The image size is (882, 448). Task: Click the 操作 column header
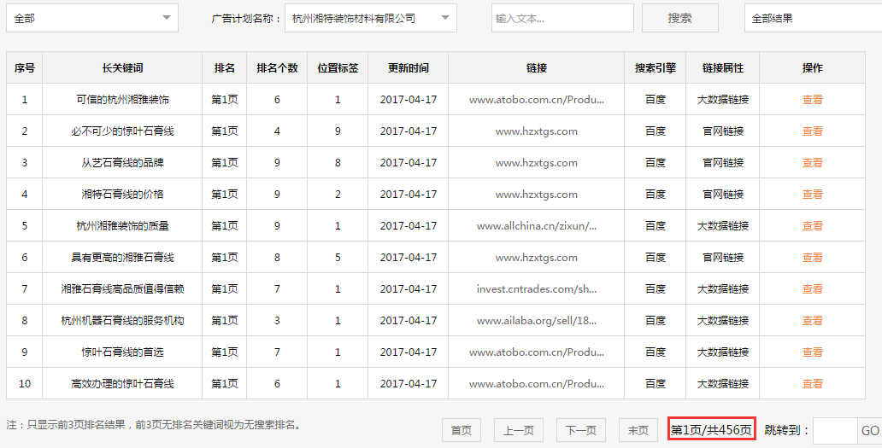812,68
